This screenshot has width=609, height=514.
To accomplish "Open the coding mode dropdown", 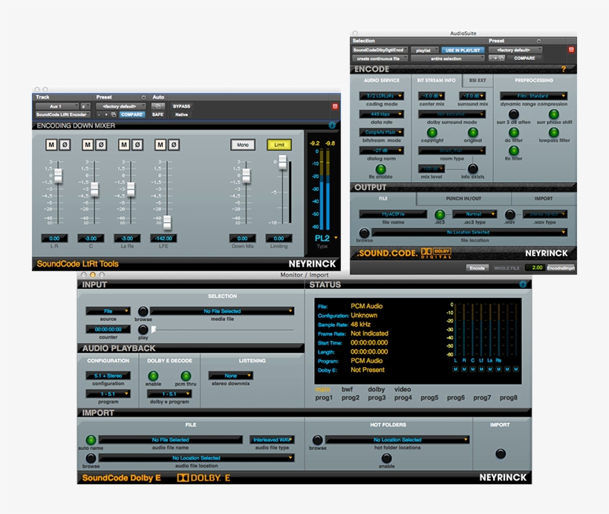I will 381,96.
